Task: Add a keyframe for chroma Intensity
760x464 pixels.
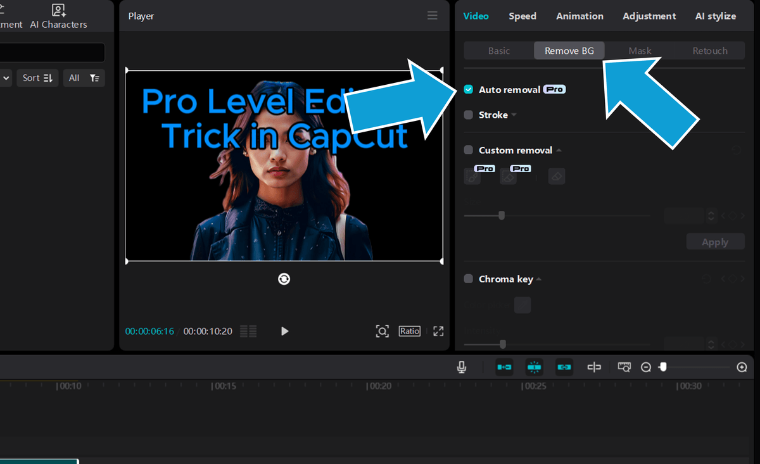Action: pos(733,344)
